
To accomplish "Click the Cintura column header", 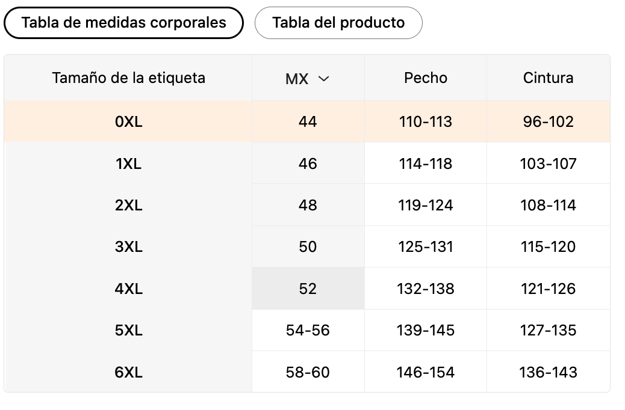I will 548,78.
